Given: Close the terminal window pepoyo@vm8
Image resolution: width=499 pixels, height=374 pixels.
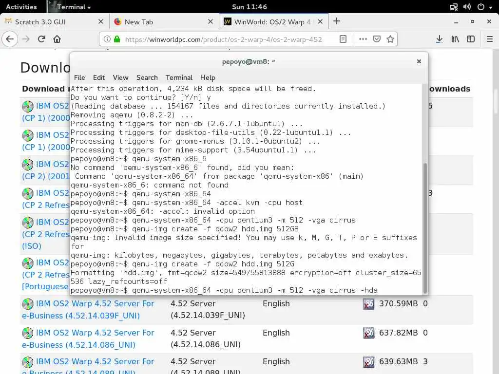Looking at the screenshot, I should pos(419,61).
